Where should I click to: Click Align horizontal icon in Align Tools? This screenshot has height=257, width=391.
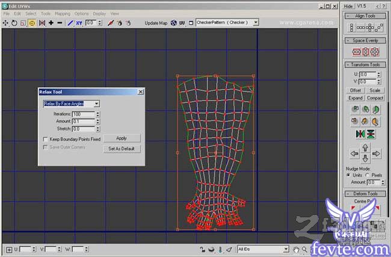[x=360, y=28]
